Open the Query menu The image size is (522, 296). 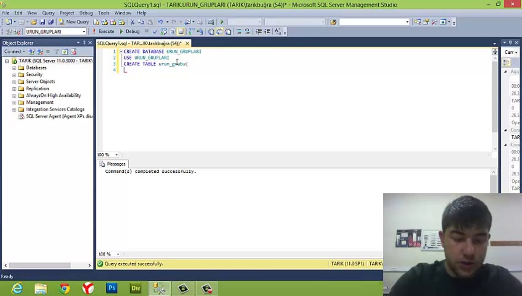48,13
